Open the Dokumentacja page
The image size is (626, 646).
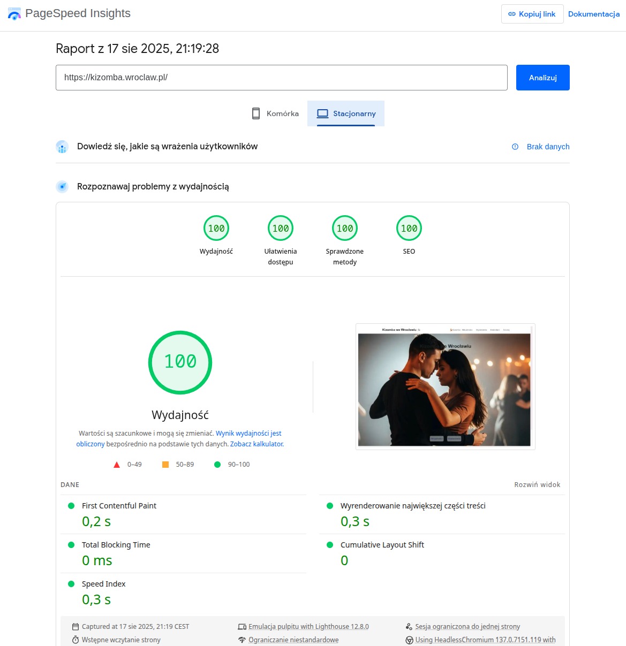pos(593,14)
